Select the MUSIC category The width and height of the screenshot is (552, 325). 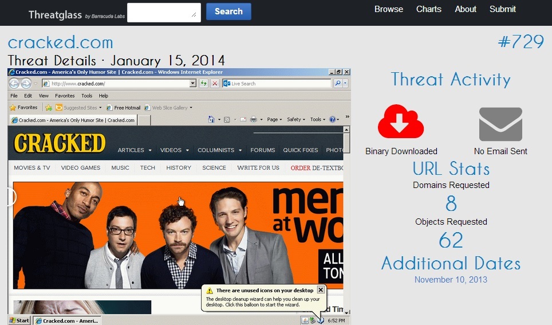click(120, 168)
